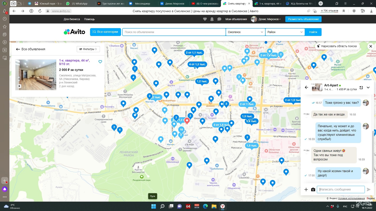Viewport: 376px width, 211px height.
Task: Switch to Мессенджер tab
Action: click(x=142, y=4)
